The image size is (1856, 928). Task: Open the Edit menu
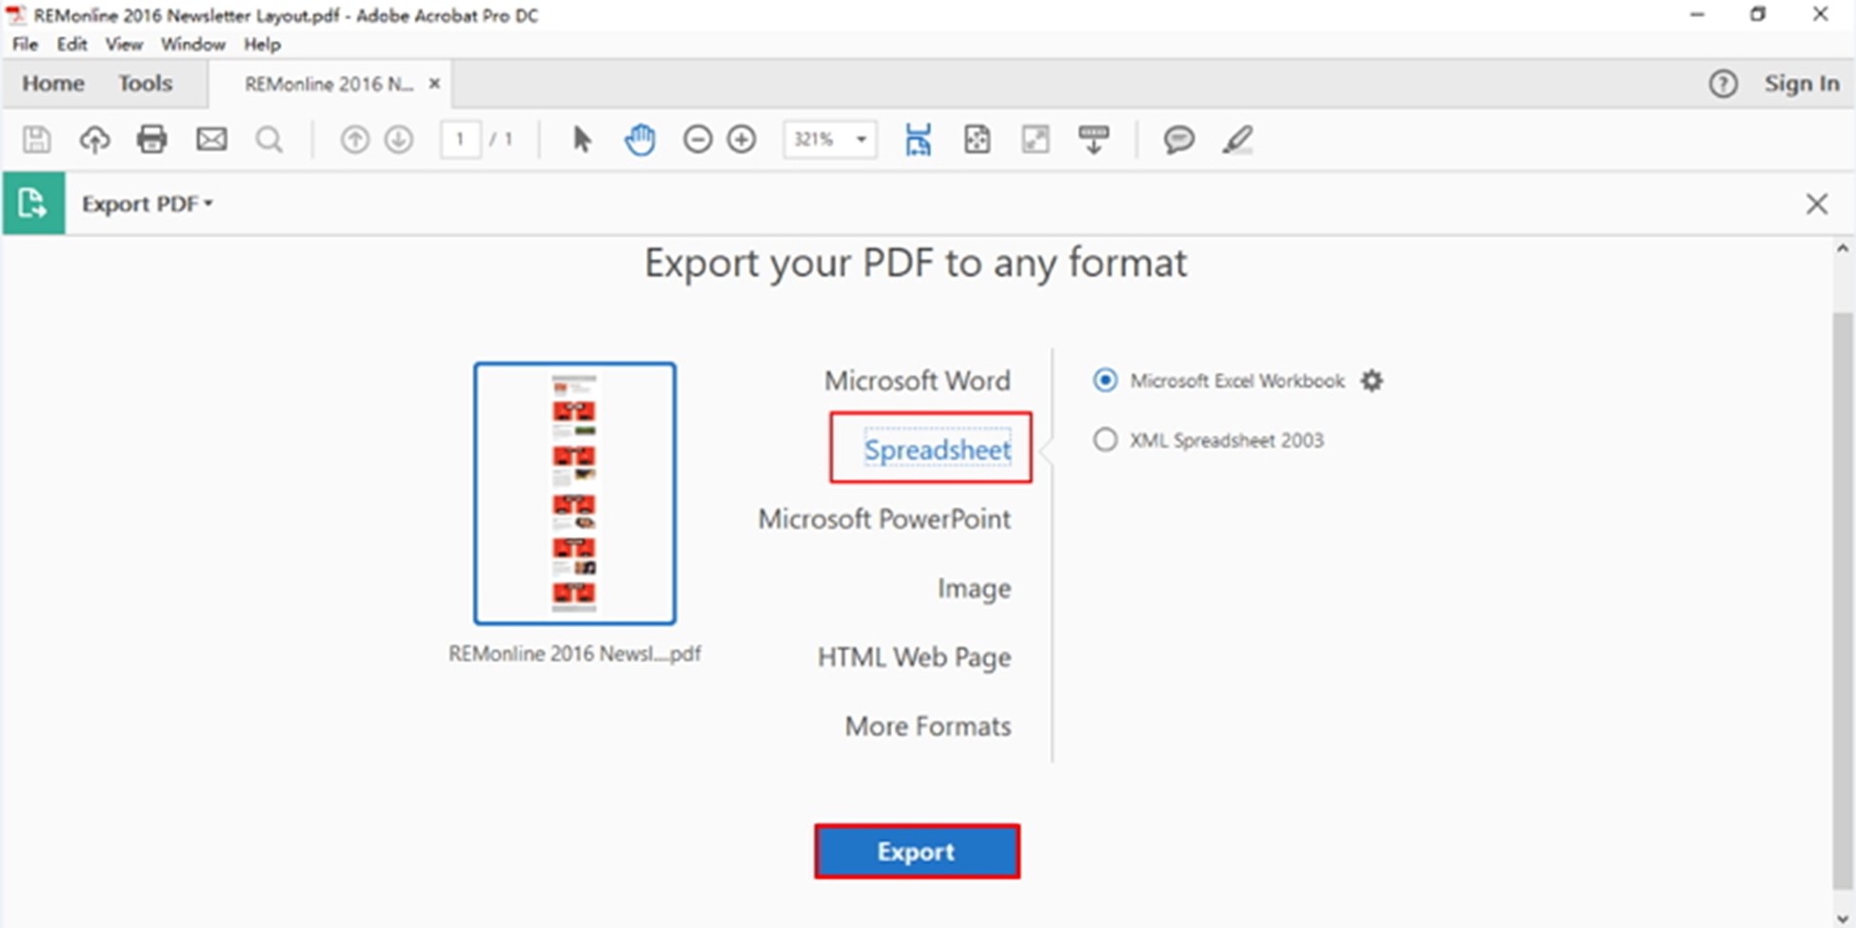[71, 45]
